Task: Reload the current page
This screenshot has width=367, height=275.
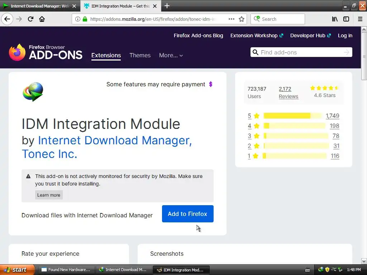Action: (30, 19)
